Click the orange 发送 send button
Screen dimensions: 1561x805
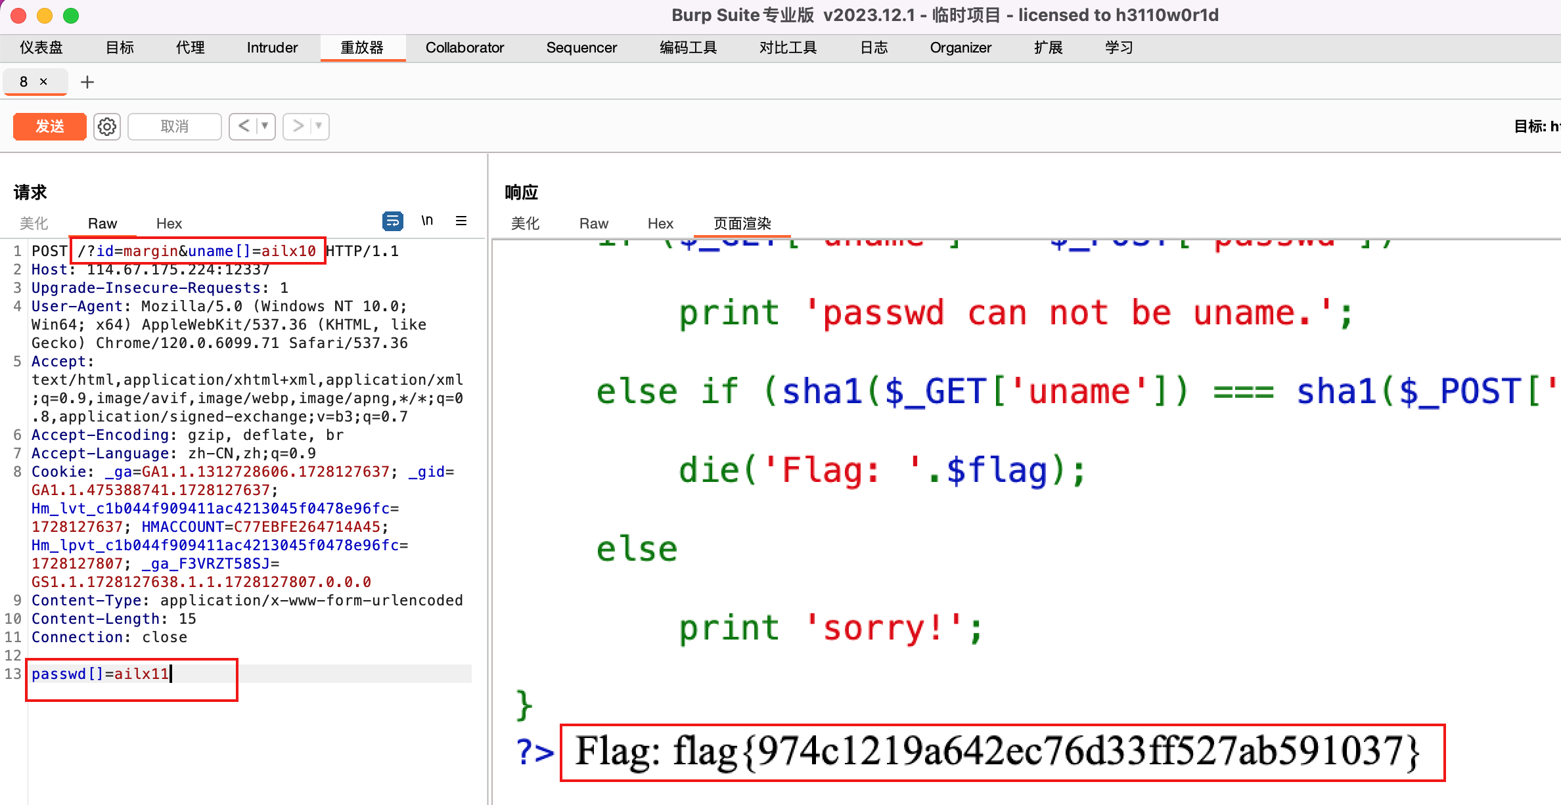pos(49,126)
